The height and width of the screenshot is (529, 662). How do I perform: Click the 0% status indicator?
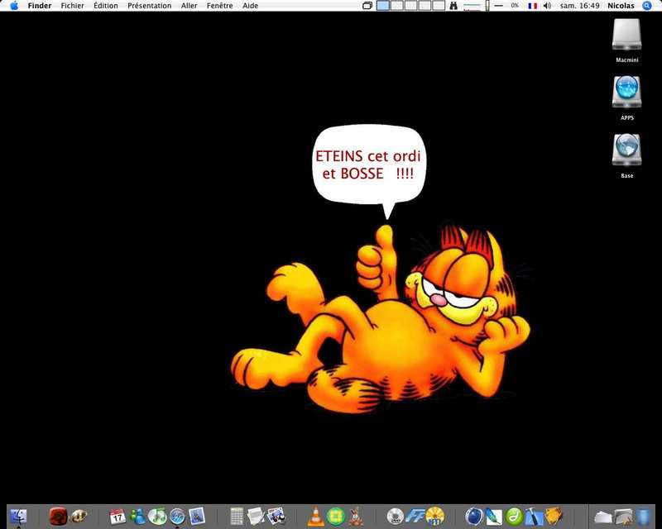pos(515,6)
